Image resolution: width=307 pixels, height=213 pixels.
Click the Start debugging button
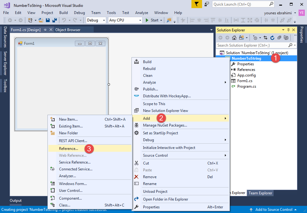[152, 20]
